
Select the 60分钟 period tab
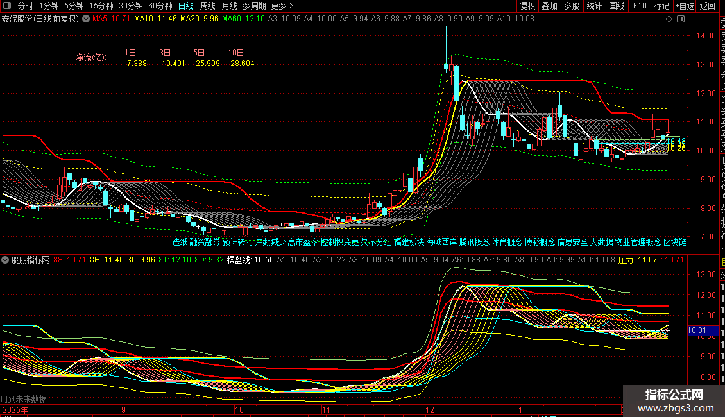(x=160, y=6)
